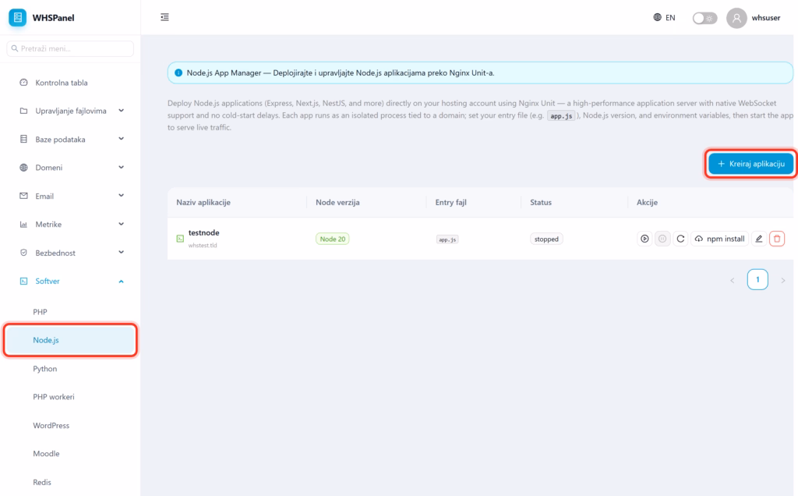Collapse the Softver section chevron
The width and height of the screenshot is (798, 496).
121,281
